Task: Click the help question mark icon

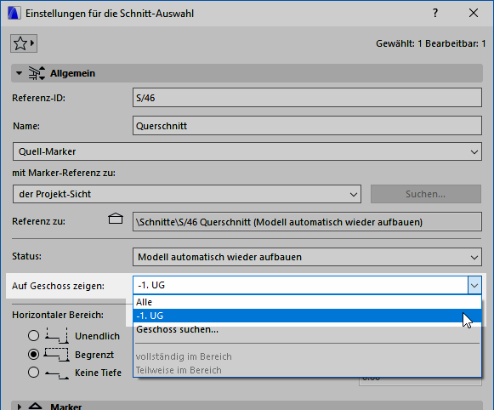Action: 435,14
